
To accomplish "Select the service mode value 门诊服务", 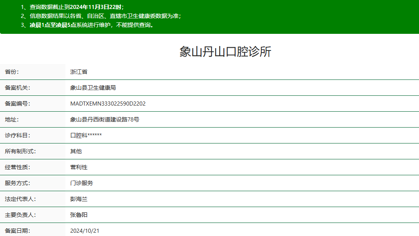I will point(82,183).
